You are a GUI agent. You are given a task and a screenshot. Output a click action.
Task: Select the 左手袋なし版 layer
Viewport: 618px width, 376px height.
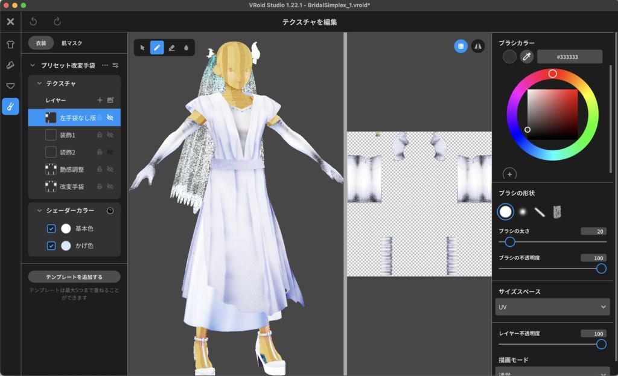tap(74, 118)
